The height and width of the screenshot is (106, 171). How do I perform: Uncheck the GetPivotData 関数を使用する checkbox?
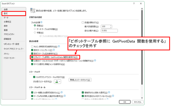point(32,57)
